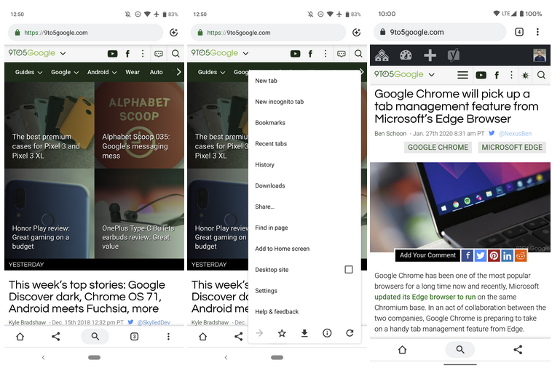Tap the bookmark star in Chrome's menu
This screenshot has height=368, width=560.
click(282, 333)
